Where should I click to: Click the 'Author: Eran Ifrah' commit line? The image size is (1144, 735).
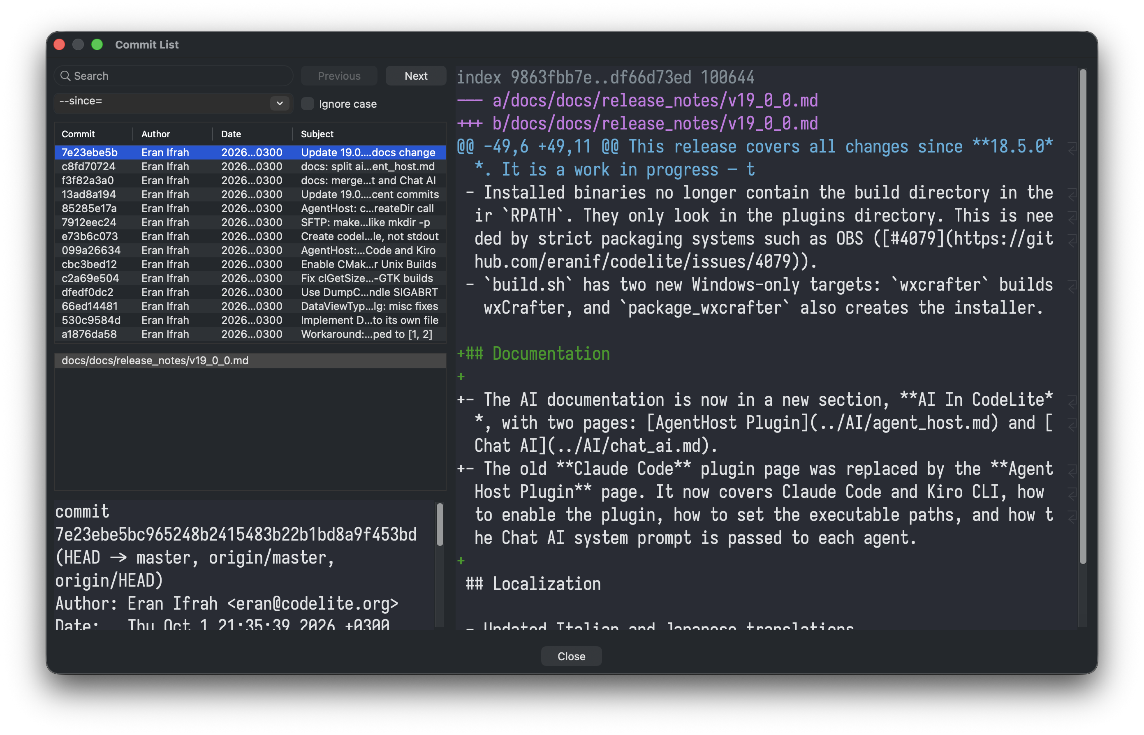(x=227, y=604)
